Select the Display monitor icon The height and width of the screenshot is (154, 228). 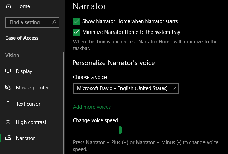pyautogui.click(x=8, y=71)
